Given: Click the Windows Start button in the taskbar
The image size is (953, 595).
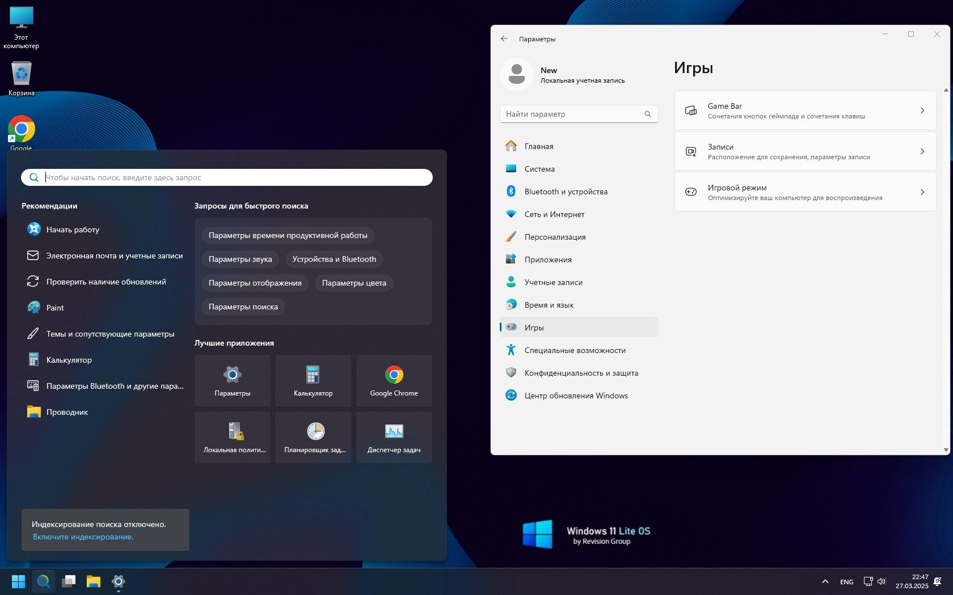Looking at the screenshot, I should [19, 581].
